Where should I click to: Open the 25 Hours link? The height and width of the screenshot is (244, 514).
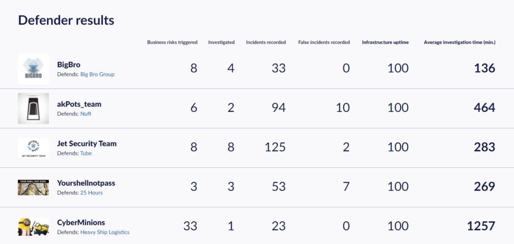pos(91,193)
